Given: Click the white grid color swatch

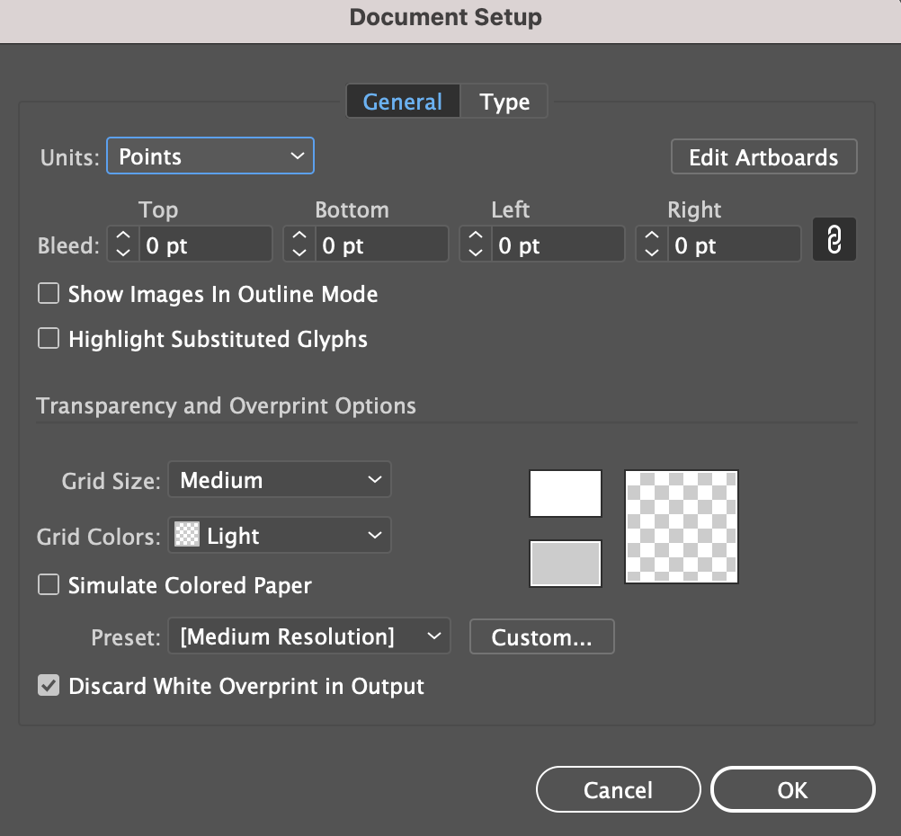Looking at the screenshot, I should coord(566,494).
